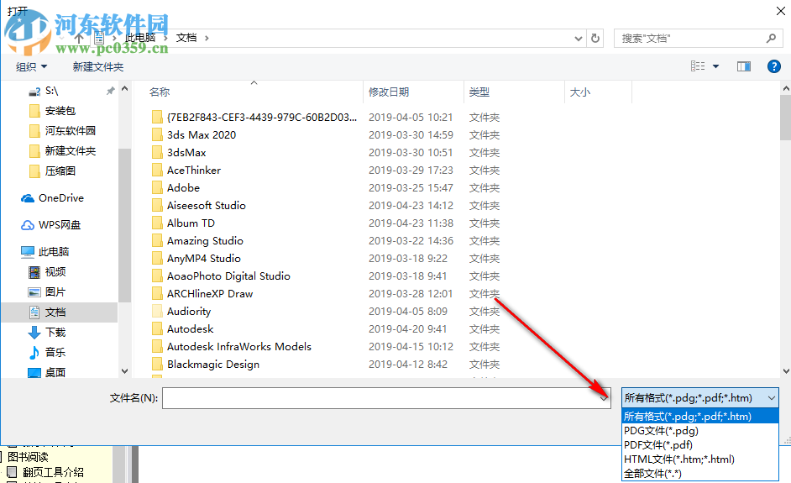Choose PDF文件(*.pdf) filter option

tap(700, 444)
